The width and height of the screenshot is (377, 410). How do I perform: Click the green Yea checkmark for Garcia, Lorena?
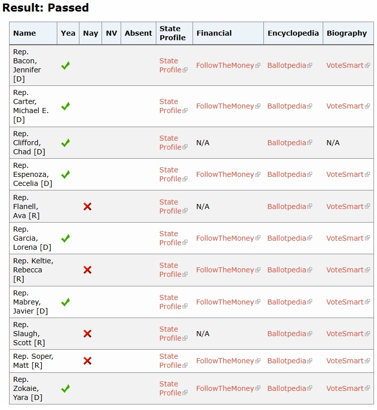coord(65,238)
